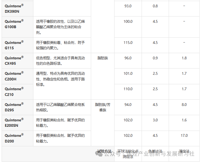
Task: Select the 4.5 color value in G115 row
Action: [x=155, y=43]
